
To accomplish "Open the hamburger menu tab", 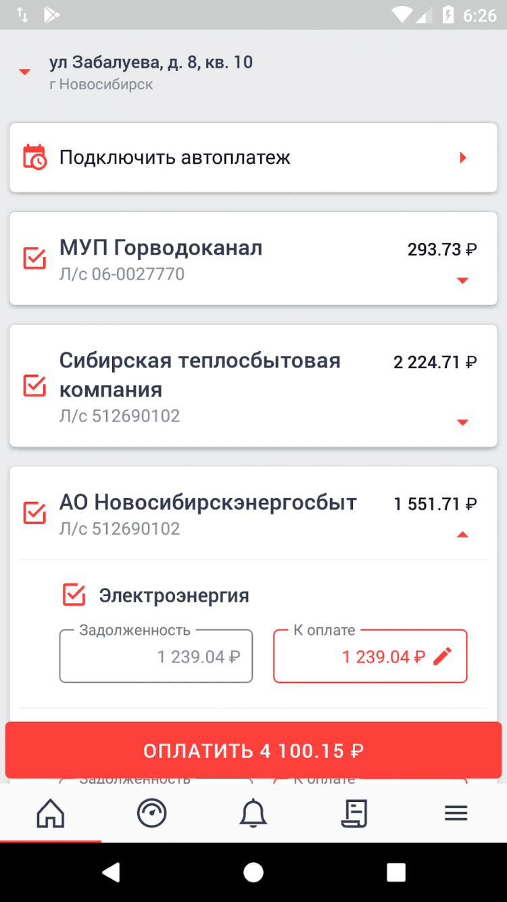I will click(x=456, y=813).
